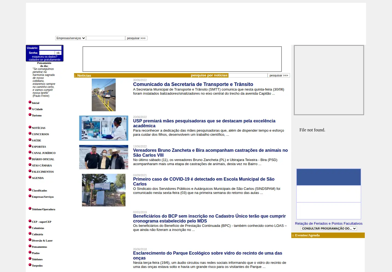Open the 'cadastre-se gratuitamente' link
The width and height of the screenshot is (392, 272).
[45, 60]
